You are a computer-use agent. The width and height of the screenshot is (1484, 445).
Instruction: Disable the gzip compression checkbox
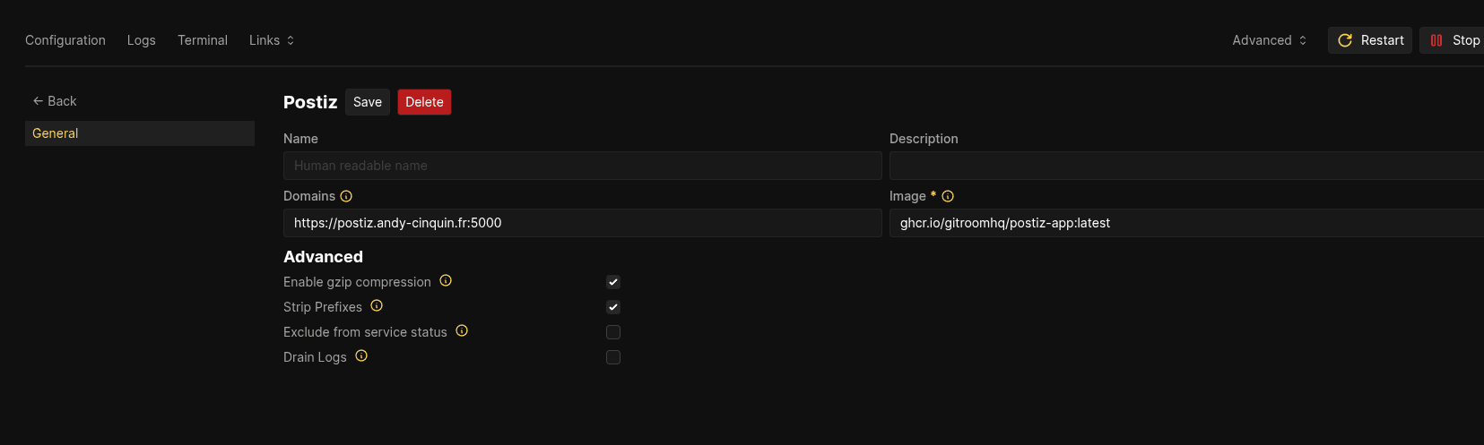click(613, 282)
